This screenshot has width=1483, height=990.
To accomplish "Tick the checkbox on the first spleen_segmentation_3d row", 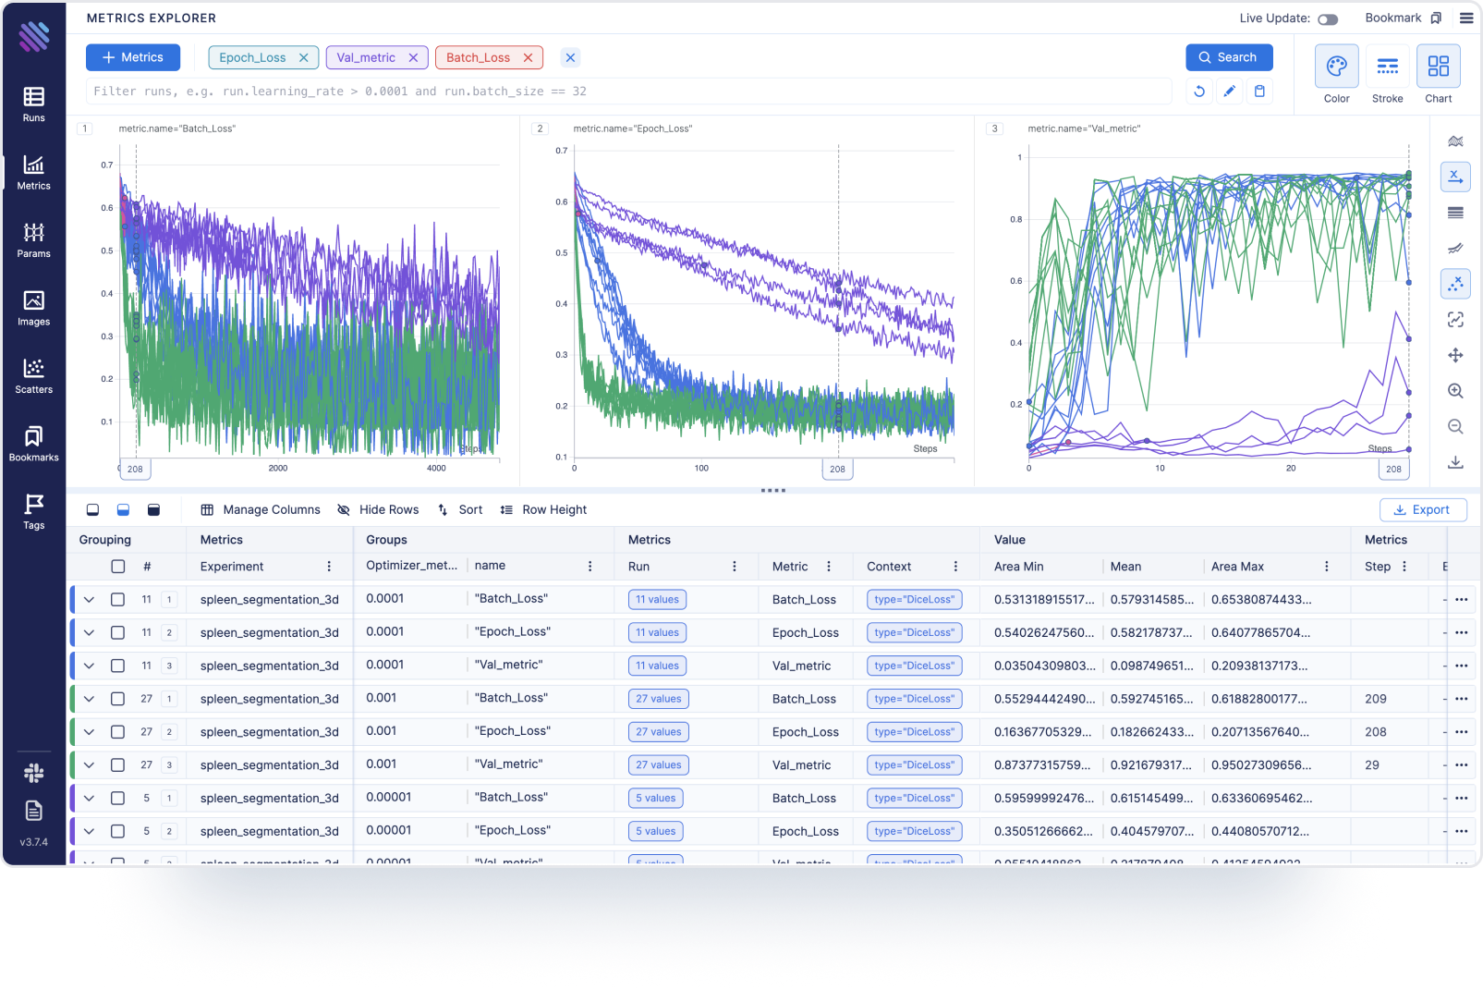I will pos(117,599).
